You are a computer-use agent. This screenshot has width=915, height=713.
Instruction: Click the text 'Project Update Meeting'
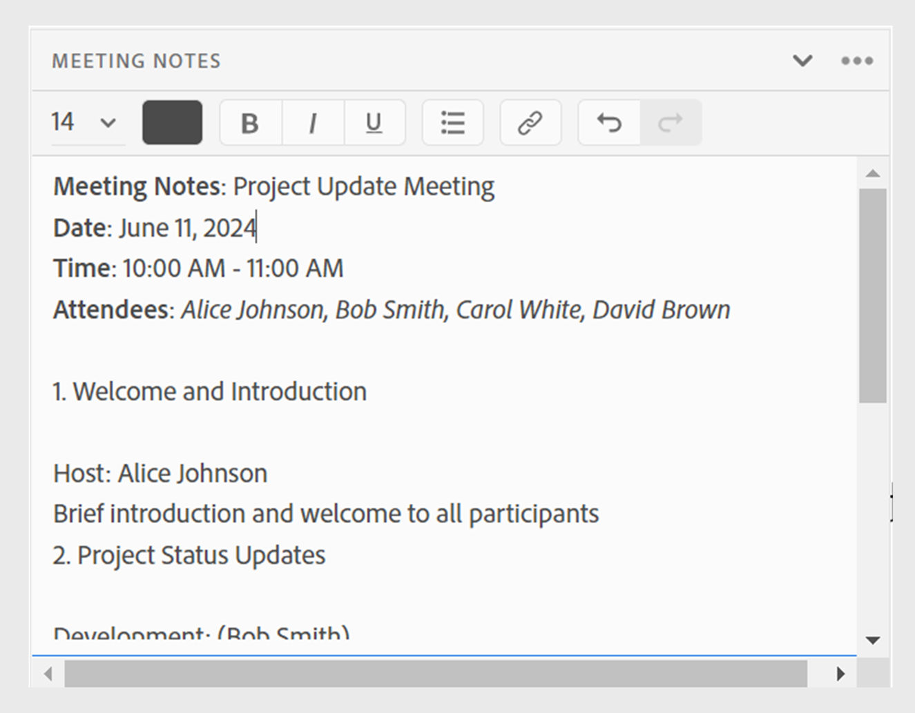pyautogui.click(x=363, y=188)
